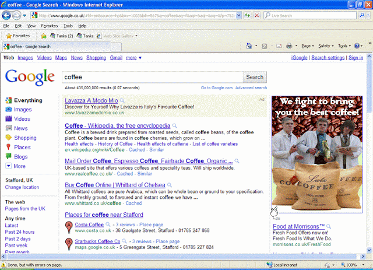This screenshot has height=270, width=373.
Task: Select Everything in the left sidebar
Action: pyautogui.click(x=24, y=100)
